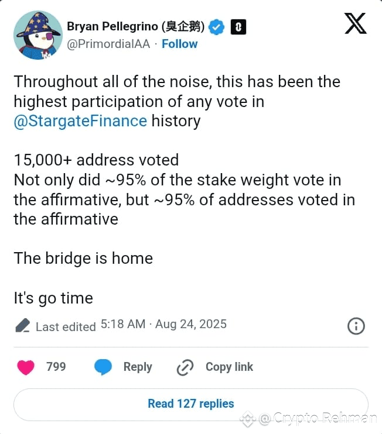This screenshot has height=434, width=382.
Task: Click the 799 likes count
Action: pos(56,367)
